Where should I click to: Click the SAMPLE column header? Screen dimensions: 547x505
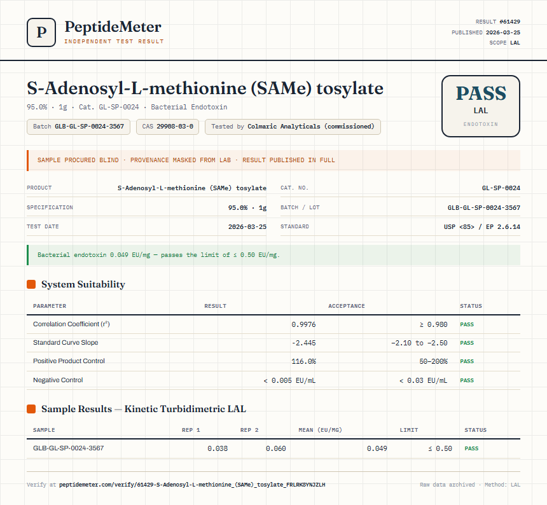44,430
